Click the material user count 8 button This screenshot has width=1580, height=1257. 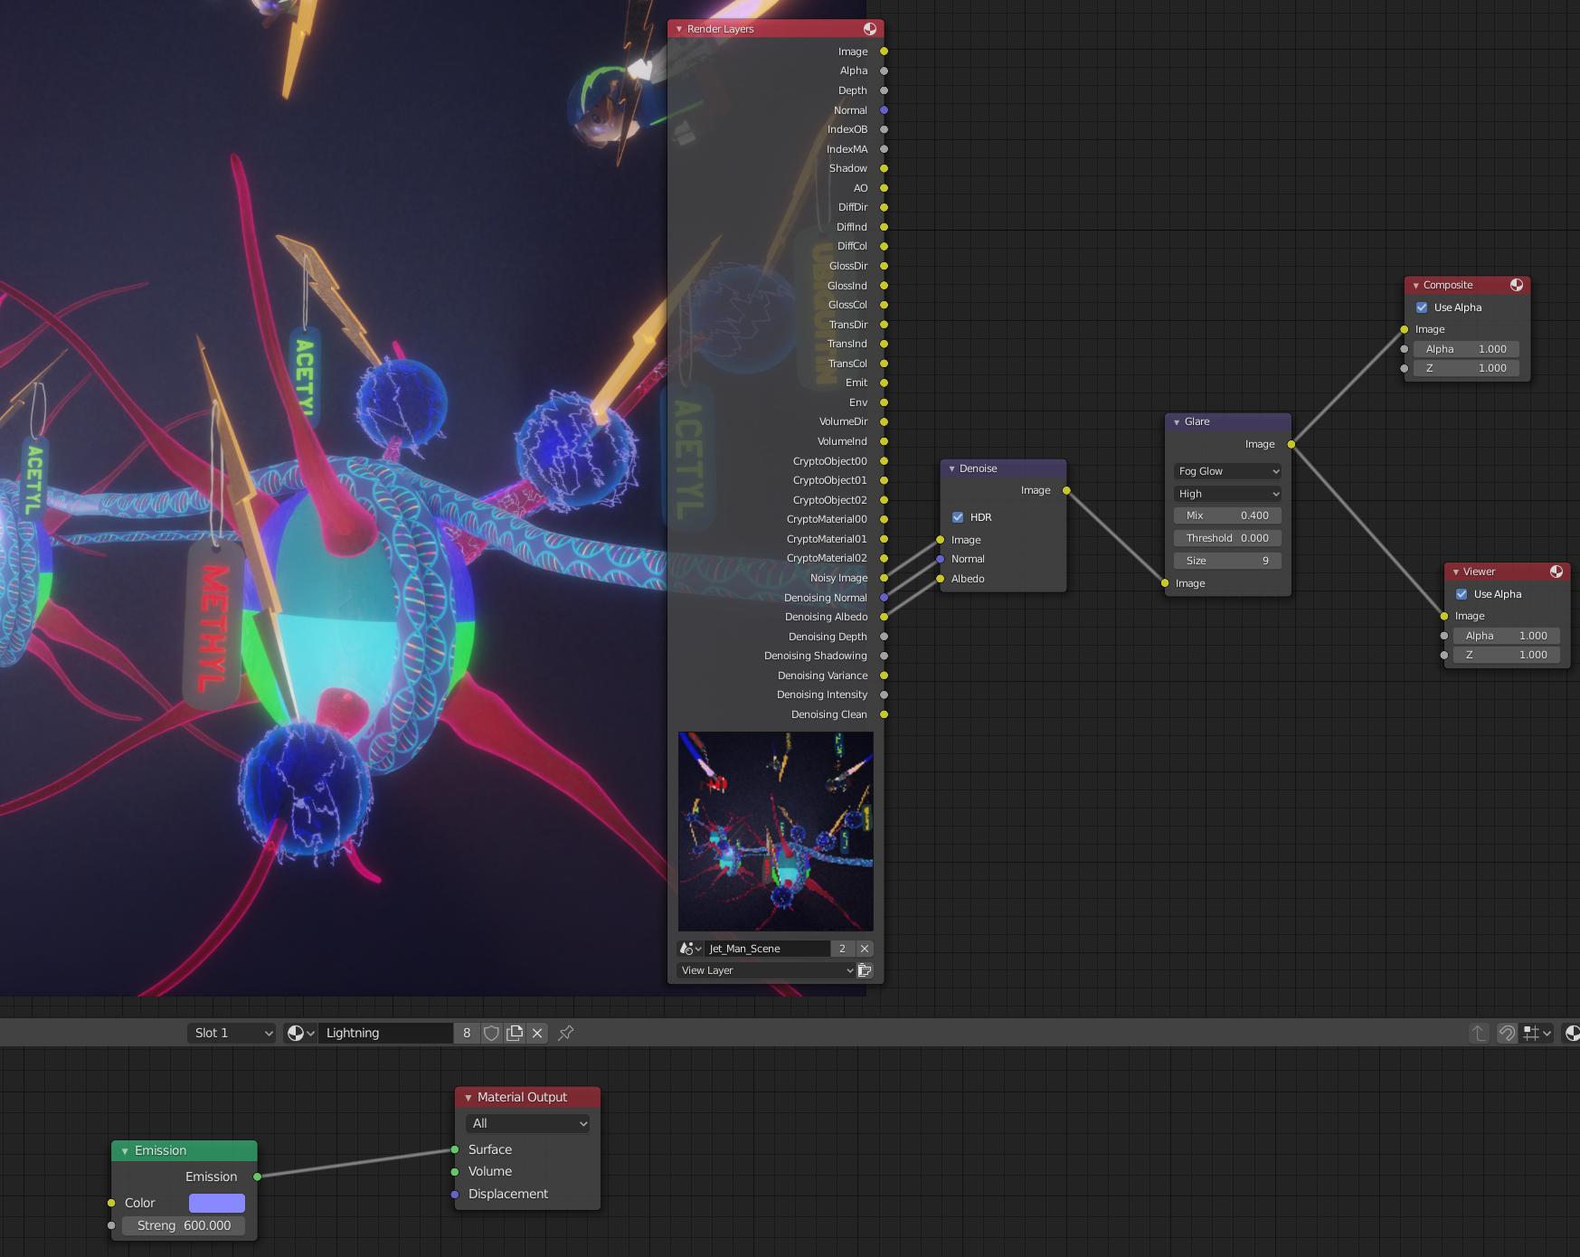pos(467,1033)
